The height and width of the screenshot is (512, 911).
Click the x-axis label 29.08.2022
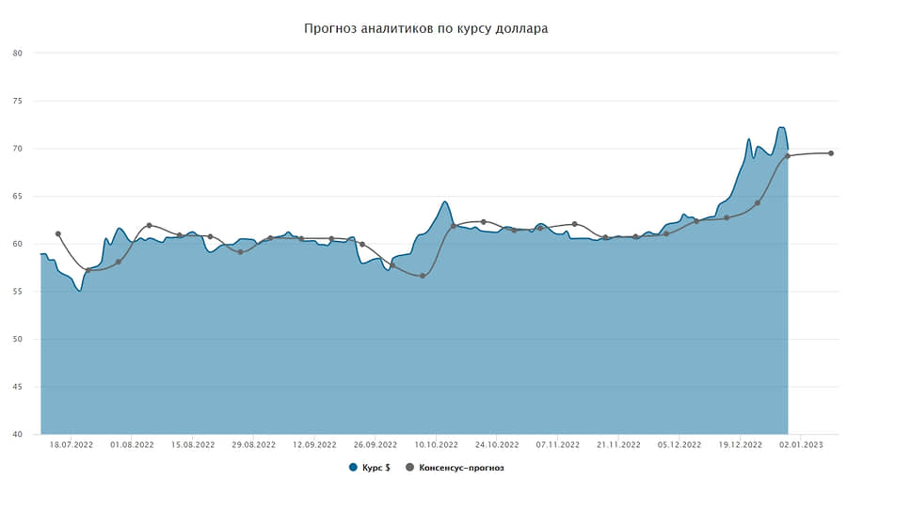coord(253,445)
